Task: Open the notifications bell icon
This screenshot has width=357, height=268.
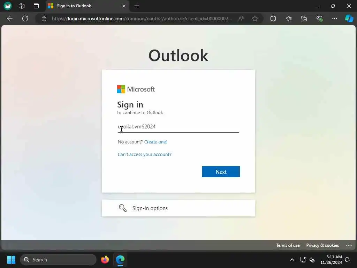Action: coord(348,260)
